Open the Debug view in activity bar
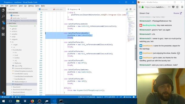Image resolution: width=185 pixels, height=104 pixels. (3, 28)
